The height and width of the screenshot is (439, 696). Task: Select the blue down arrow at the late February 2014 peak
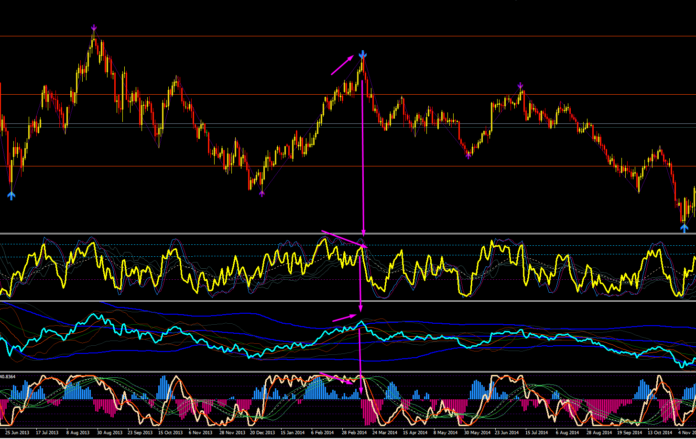tap(363, 55)
